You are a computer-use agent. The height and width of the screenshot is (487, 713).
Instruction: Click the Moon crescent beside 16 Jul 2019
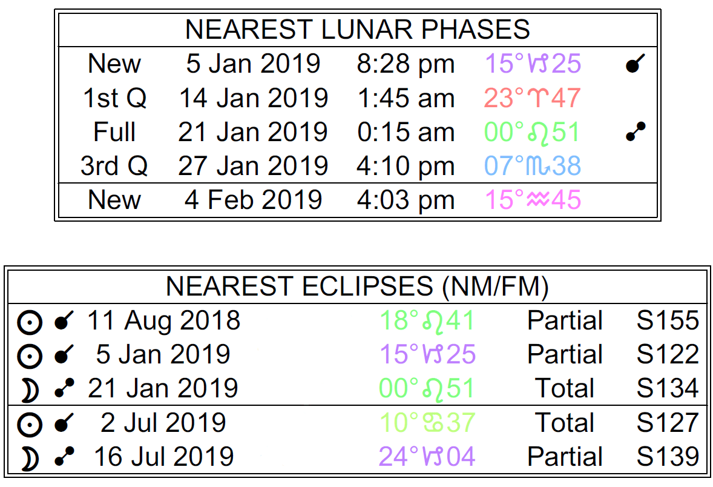point(29,458)
